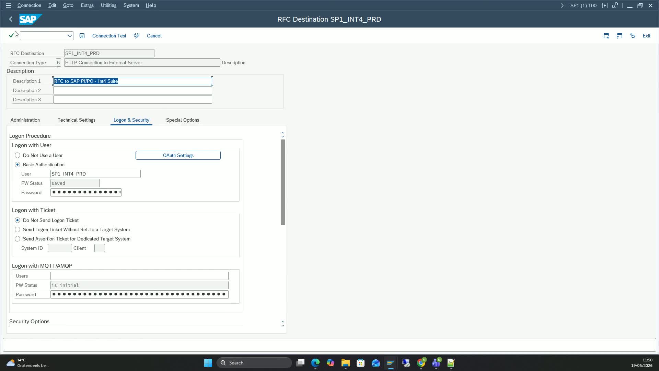Open Windows Start menu

(208, 363)
